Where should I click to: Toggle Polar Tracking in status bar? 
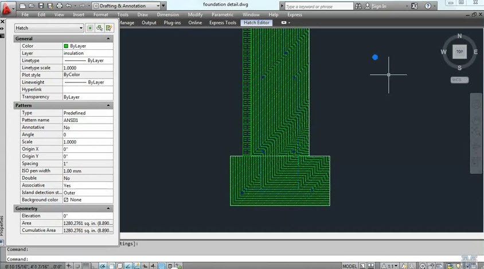click(x=103, y=266)
